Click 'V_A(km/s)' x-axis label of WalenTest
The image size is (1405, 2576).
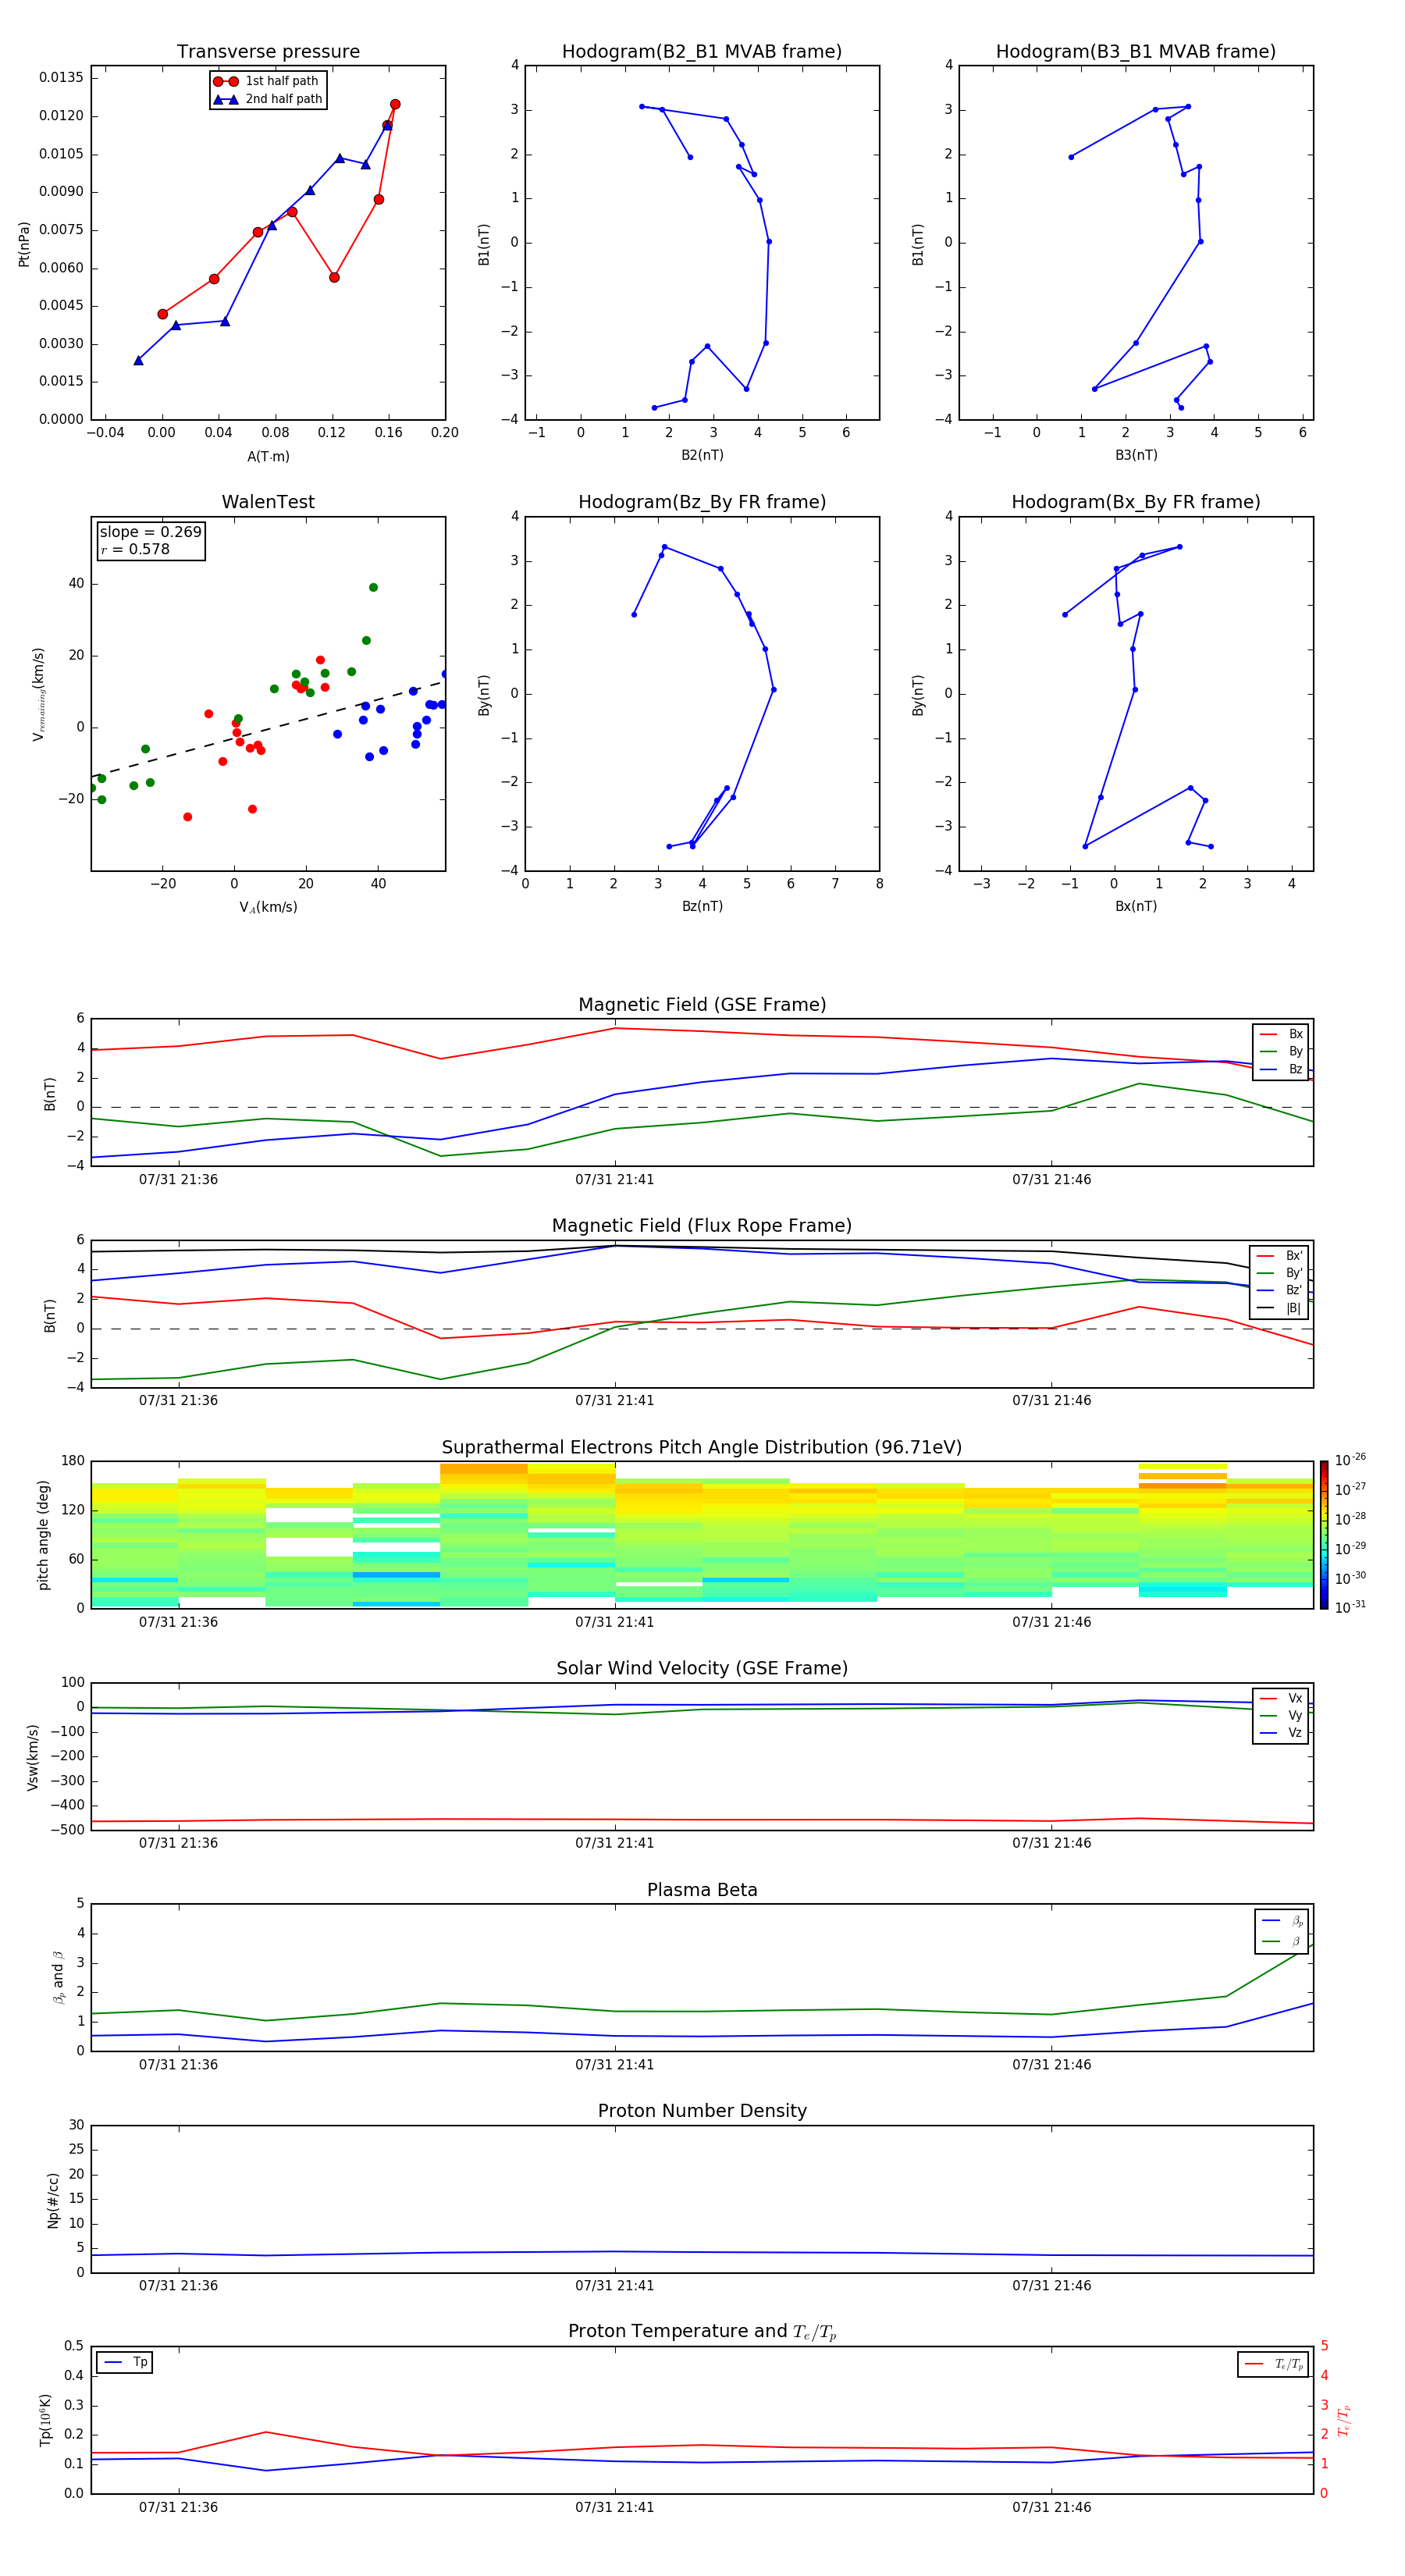coord(268,907)
